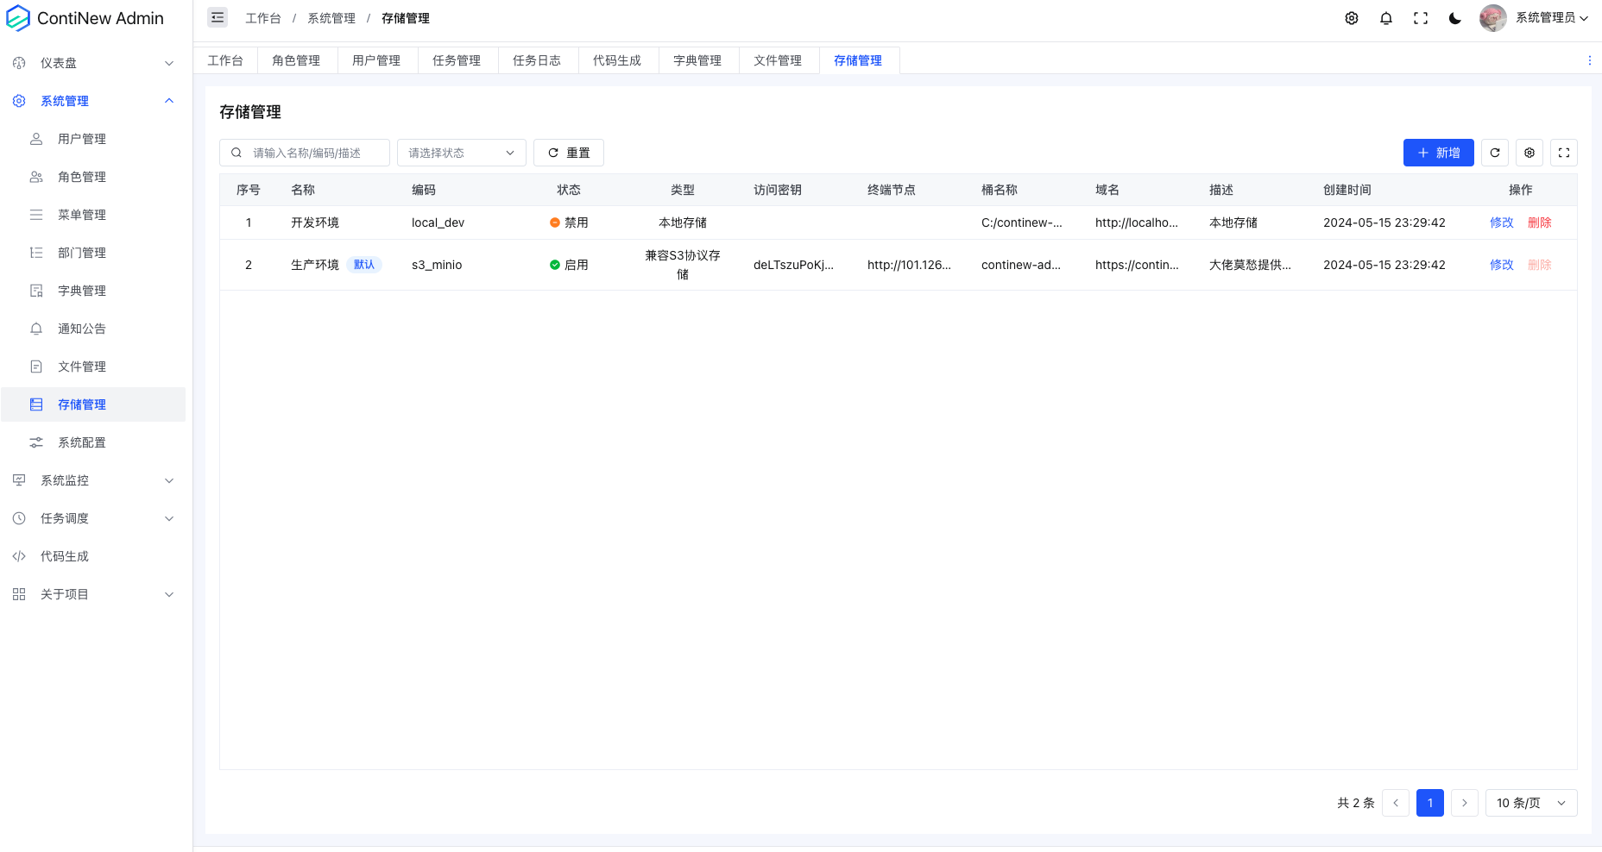Open the 请选择状态 status dropdown
This screenshot has height=852, width=1602.
(461, 153)
